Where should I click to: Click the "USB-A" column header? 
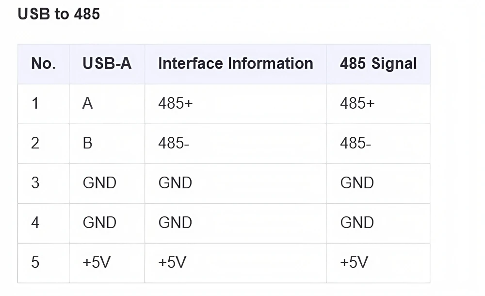107,64
